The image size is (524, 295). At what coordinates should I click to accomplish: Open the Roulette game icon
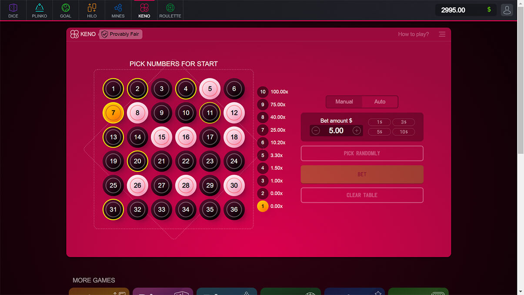coord(170,10)
